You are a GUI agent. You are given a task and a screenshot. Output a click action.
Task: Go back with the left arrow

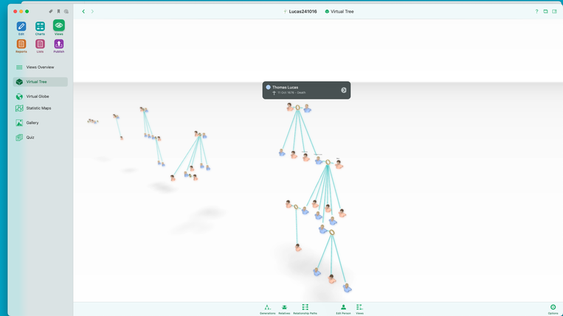pos(83,12)
